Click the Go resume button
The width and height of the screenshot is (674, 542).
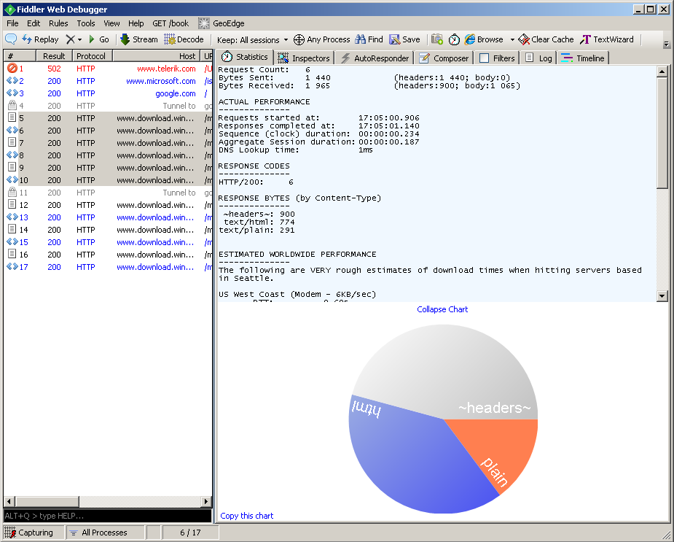[98, 39]
